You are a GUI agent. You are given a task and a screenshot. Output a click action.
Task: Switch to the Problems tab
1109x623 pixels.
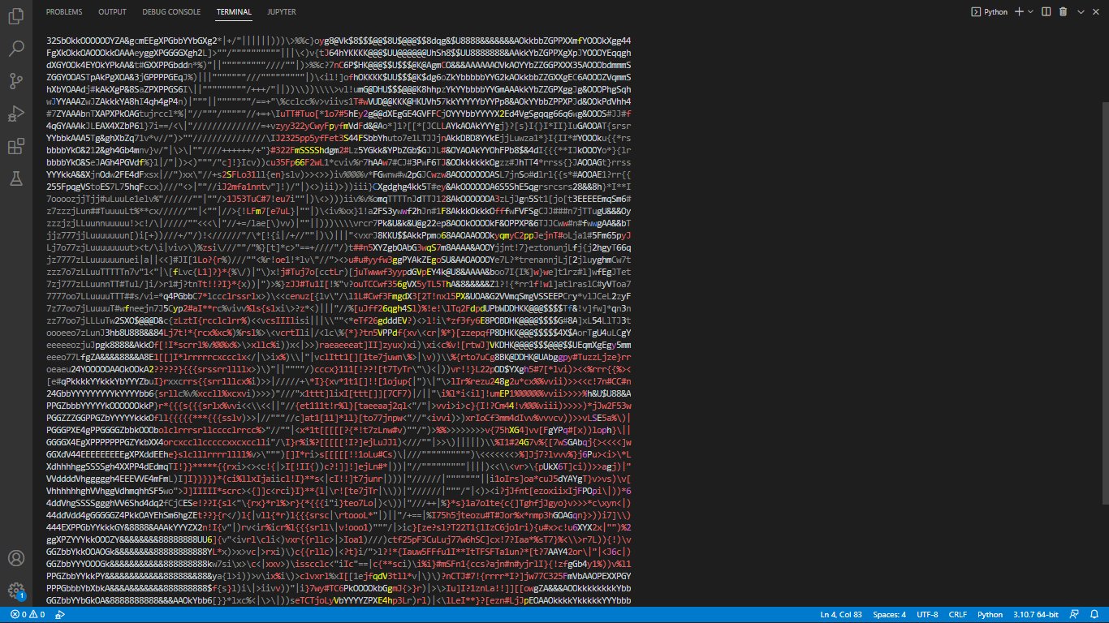(64, 12)
